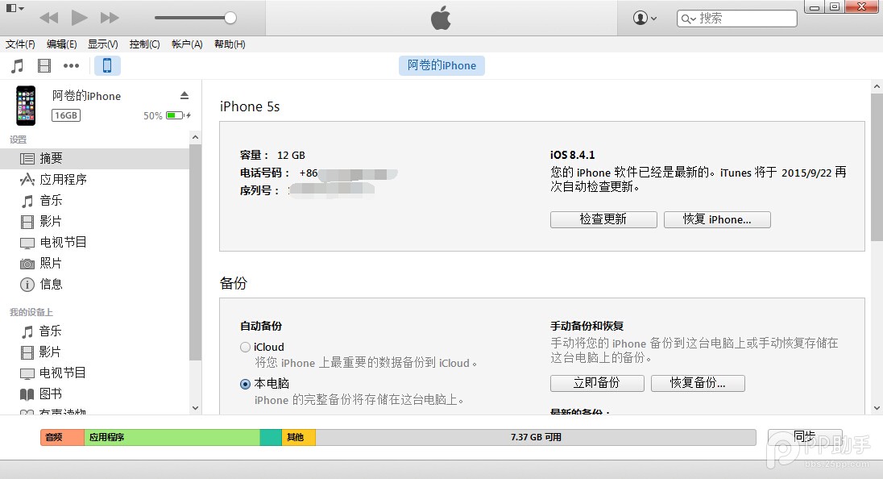Adjust the volume slider knob
883x479 pixels.
click(x=230, y=18)
